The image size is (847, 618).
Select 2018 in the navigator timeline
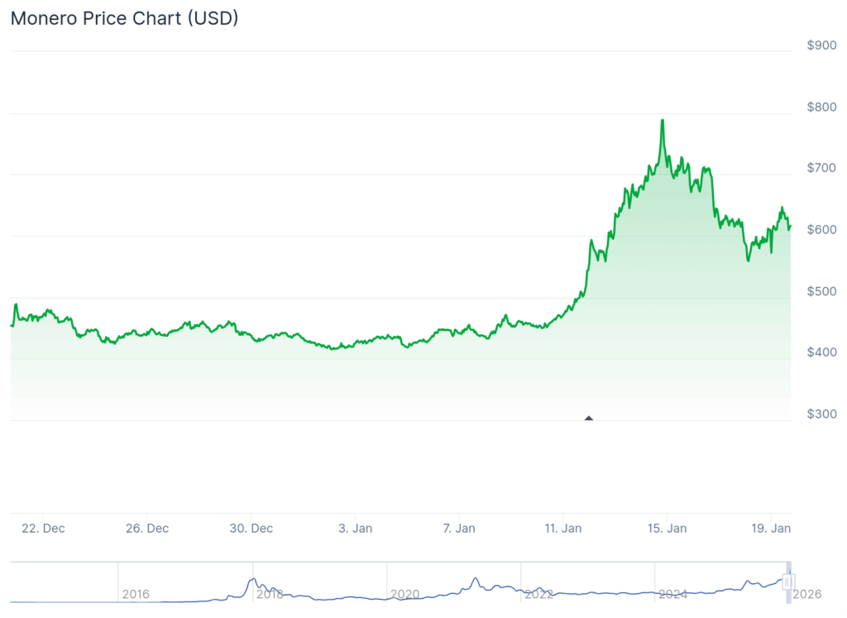tap(270, 594)
